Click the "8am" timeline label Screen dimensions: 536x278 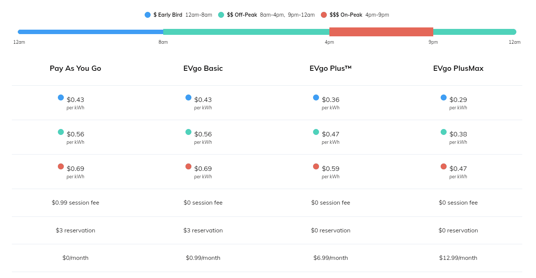163,42
